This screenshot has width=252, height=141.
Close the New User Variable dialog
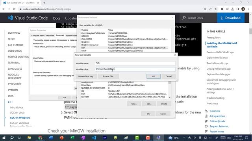click(x=175, y=55)
